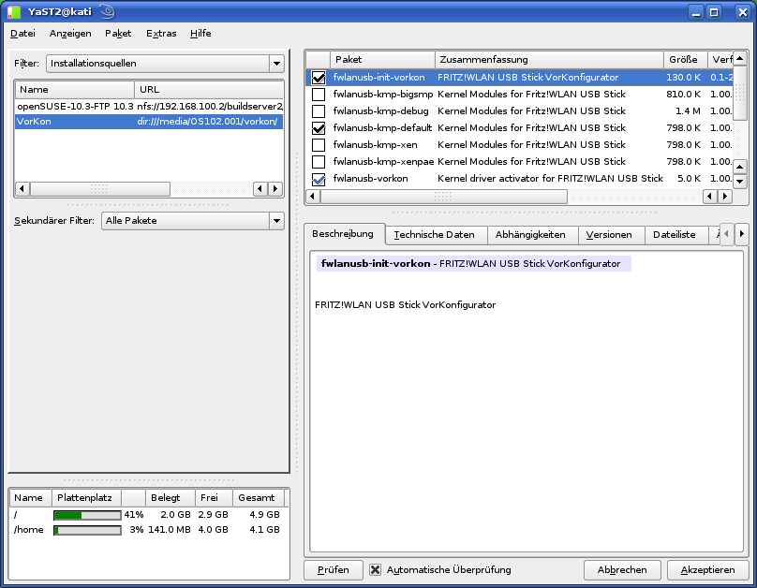Click the Belegt column header

tap(170, 498)
